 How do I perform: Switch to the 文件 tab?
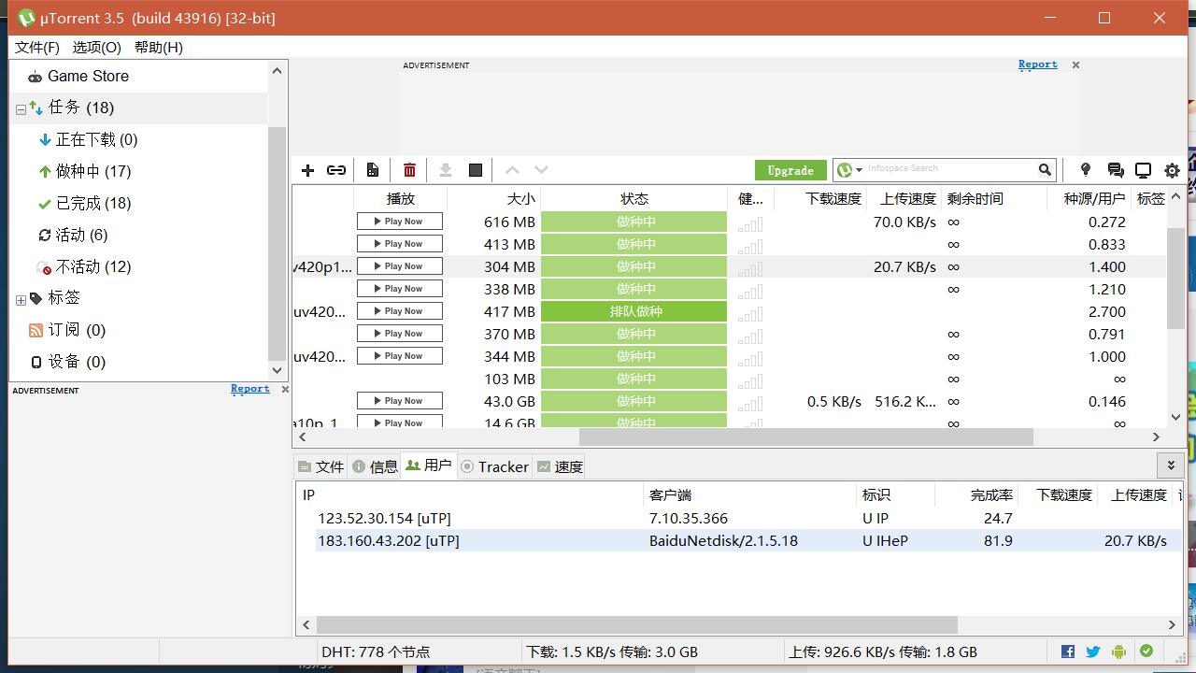[320, 466]
